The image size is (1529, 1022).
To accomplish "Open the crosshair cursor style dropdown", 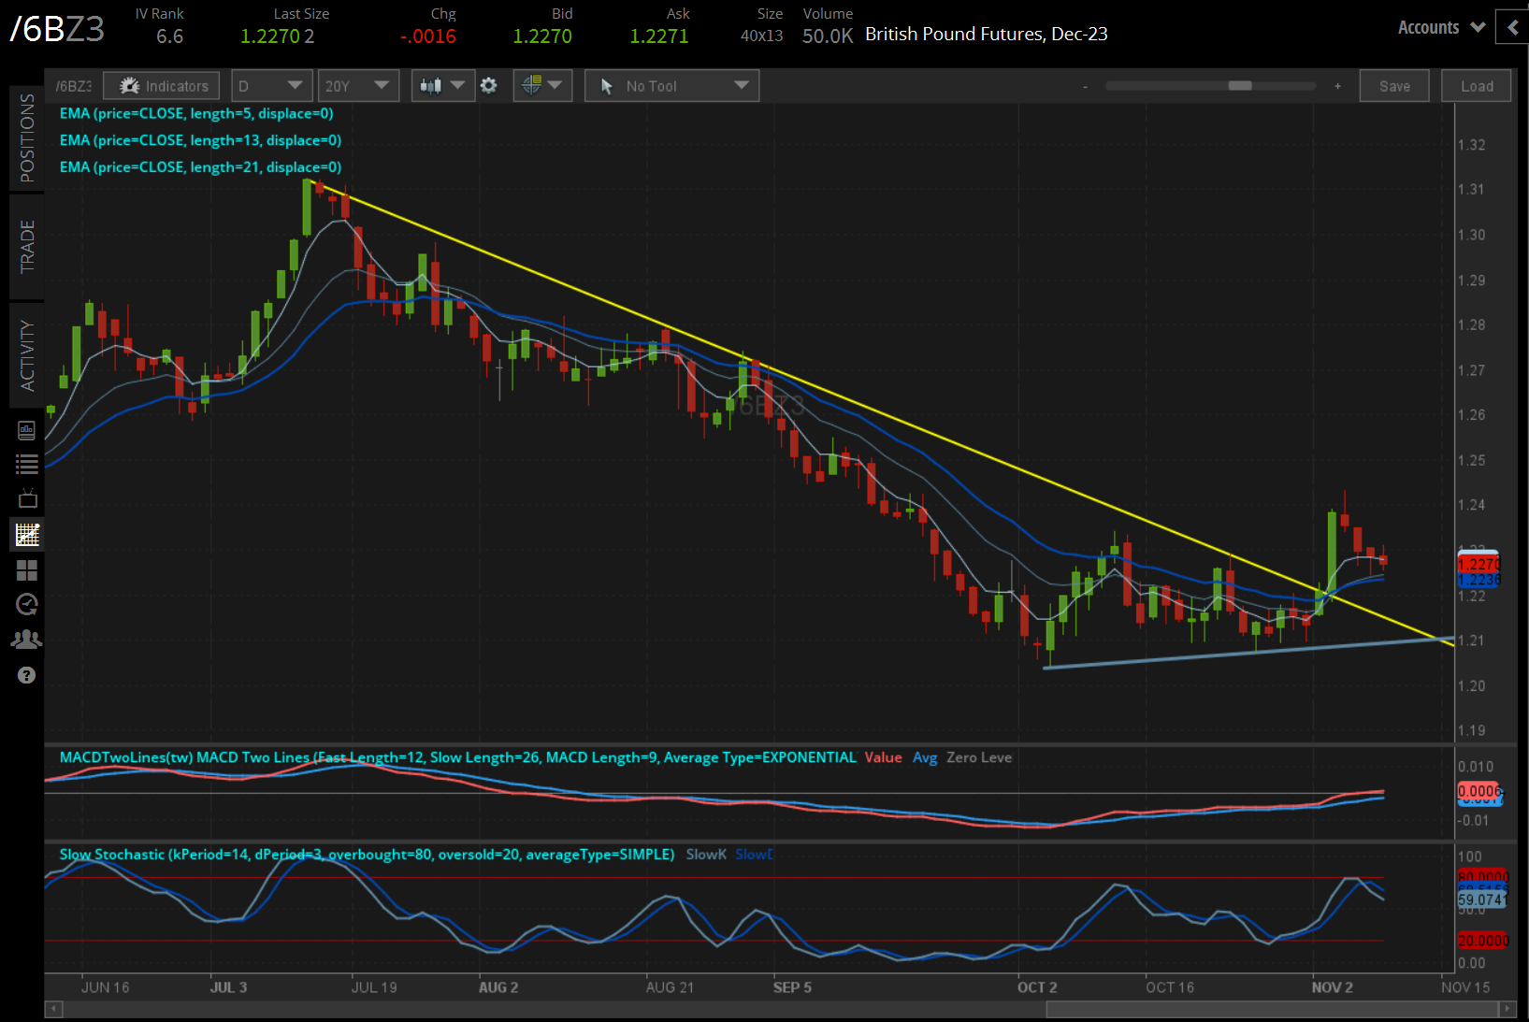I will pos(542,86).
